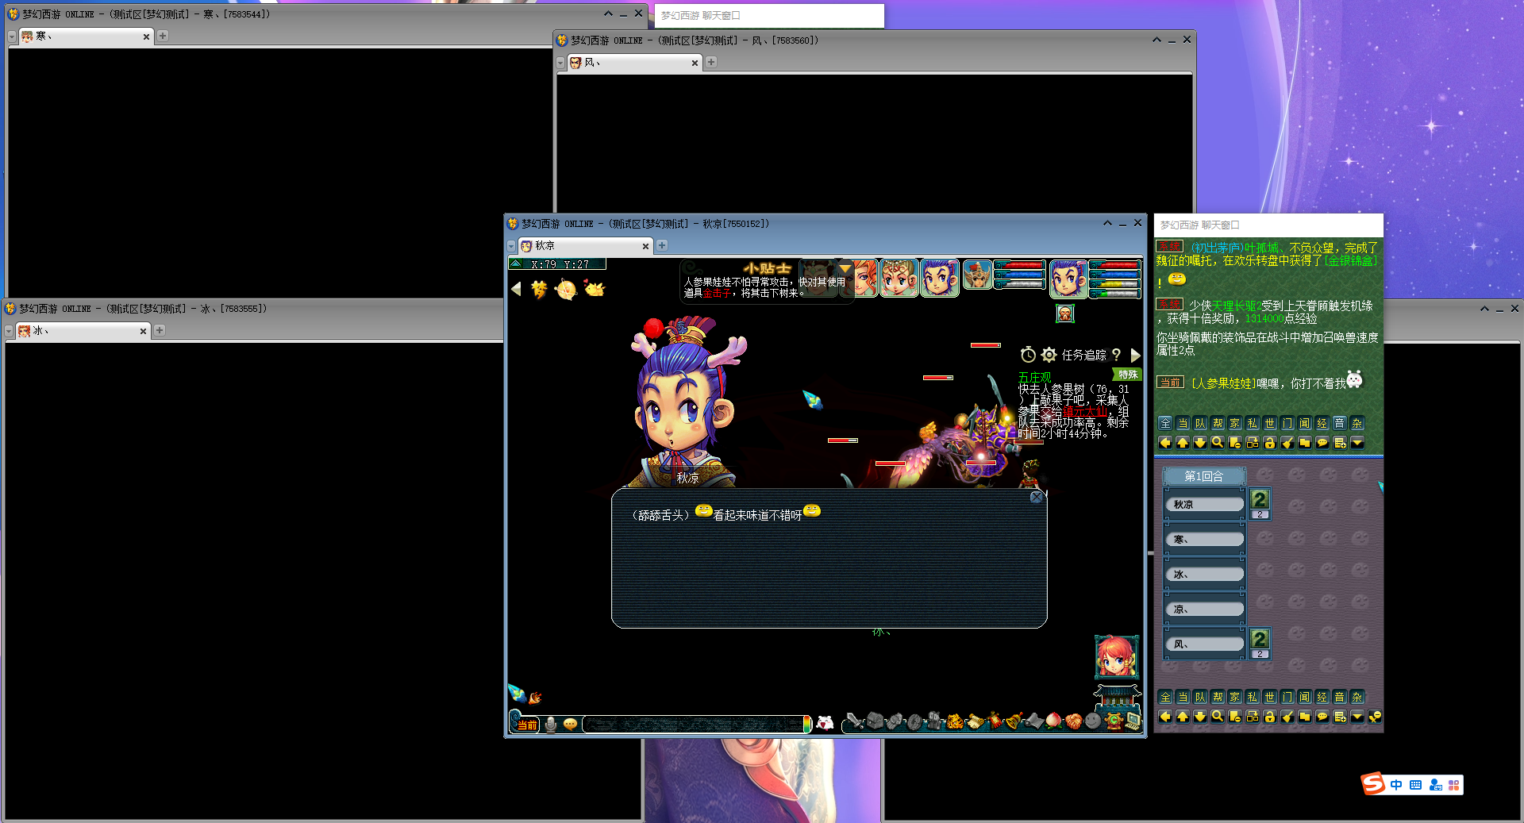1524x823 pixels.
Task: Select 秋凉 in round list
Action: pos(1204,504)
